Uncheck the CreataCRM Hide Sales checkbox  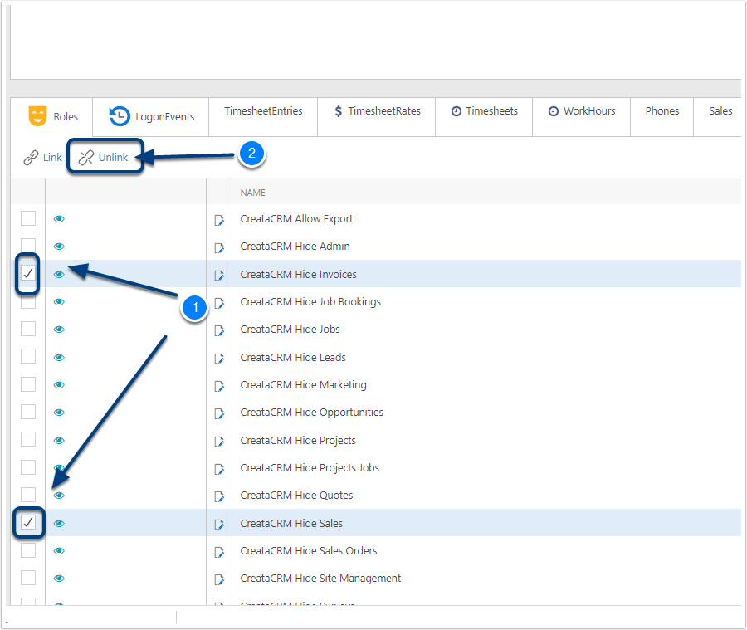[28, 522]
